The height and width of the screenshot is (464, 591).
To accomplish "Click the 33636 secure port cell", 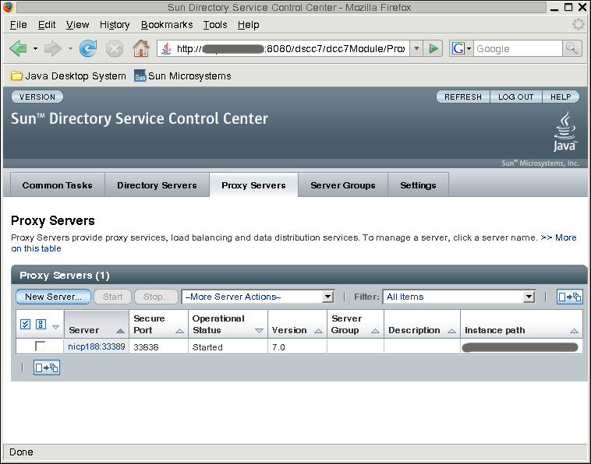I will [x=159, y=346].
